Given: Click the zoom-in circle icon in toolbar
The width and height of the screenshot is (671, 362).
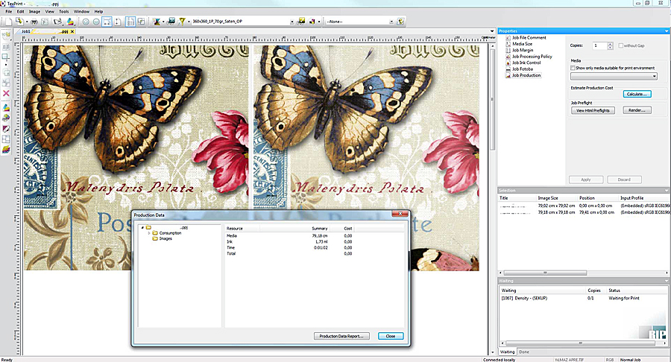Looking at the screenshot, I should point(86,22).
